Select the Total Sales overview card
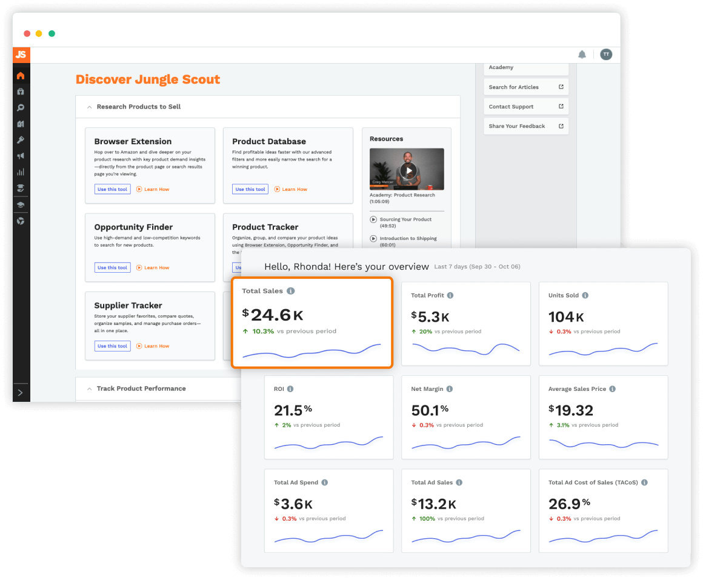Screen dimensions: 703x580 (x=312, y=322)
